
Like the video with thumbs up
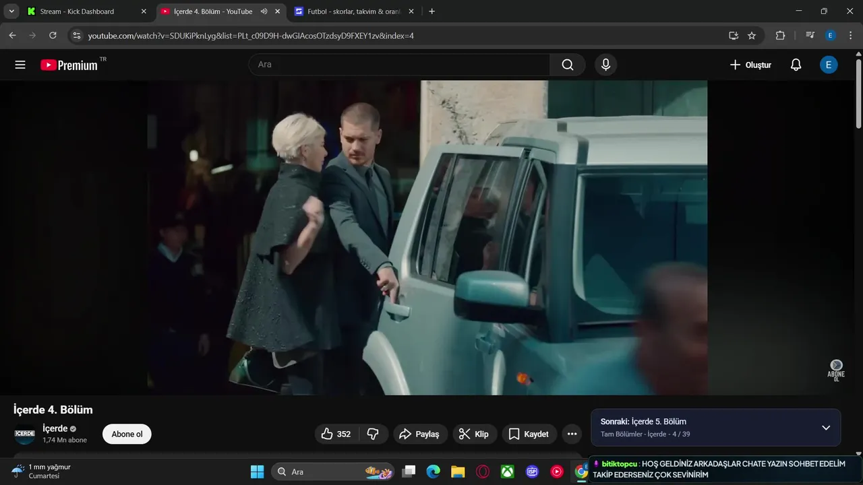(x=336, y=434)
